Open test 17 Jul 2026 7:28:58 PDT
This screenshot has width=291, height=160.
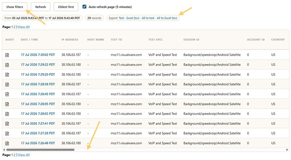[38, 84]
